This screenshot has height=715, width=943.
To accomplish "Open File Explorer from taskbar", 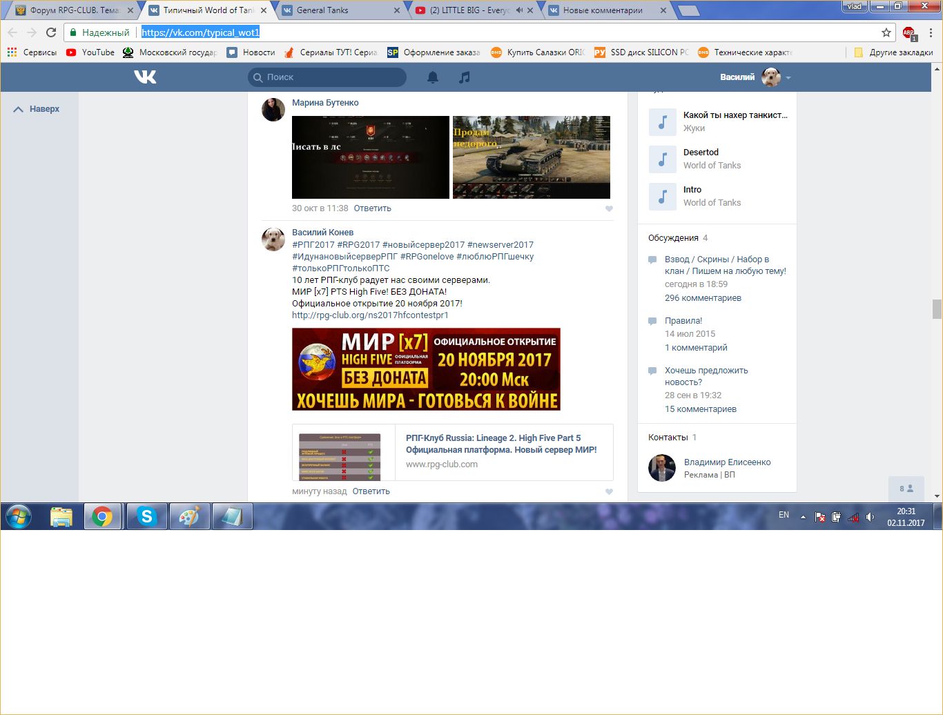I will click(61, 516).
